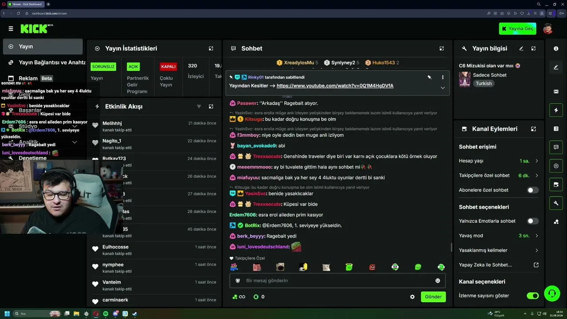Open the emoji picker in message box
567x319 pixels.
(x=438, y=280)
